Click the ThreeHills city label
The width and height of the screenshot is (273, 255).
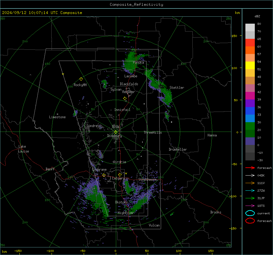[x=153, y=133]
